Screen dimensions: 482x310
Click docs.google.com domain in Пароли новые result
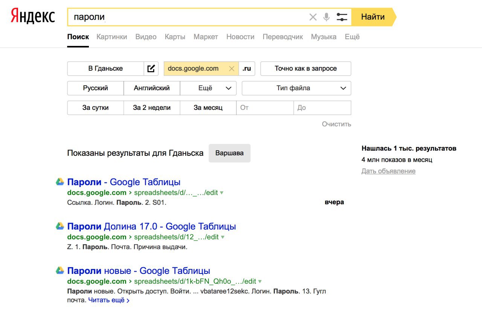(x=97, y=281)
